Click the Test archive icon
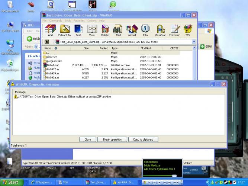This screenshot has height=186, width=248. (x=78, y=29)
